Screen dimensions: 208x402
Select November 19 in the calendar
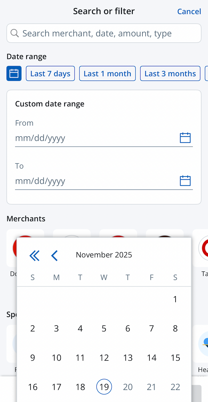coord(104,386)
